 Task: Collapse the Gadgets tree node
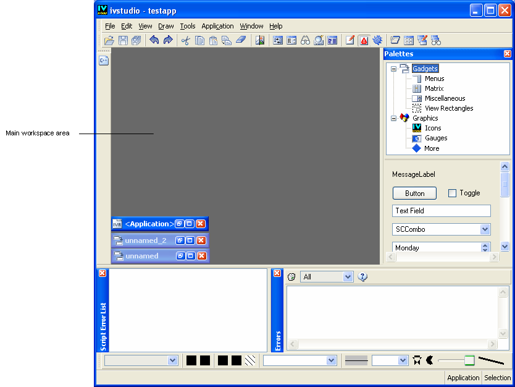(x=393, y=69)
